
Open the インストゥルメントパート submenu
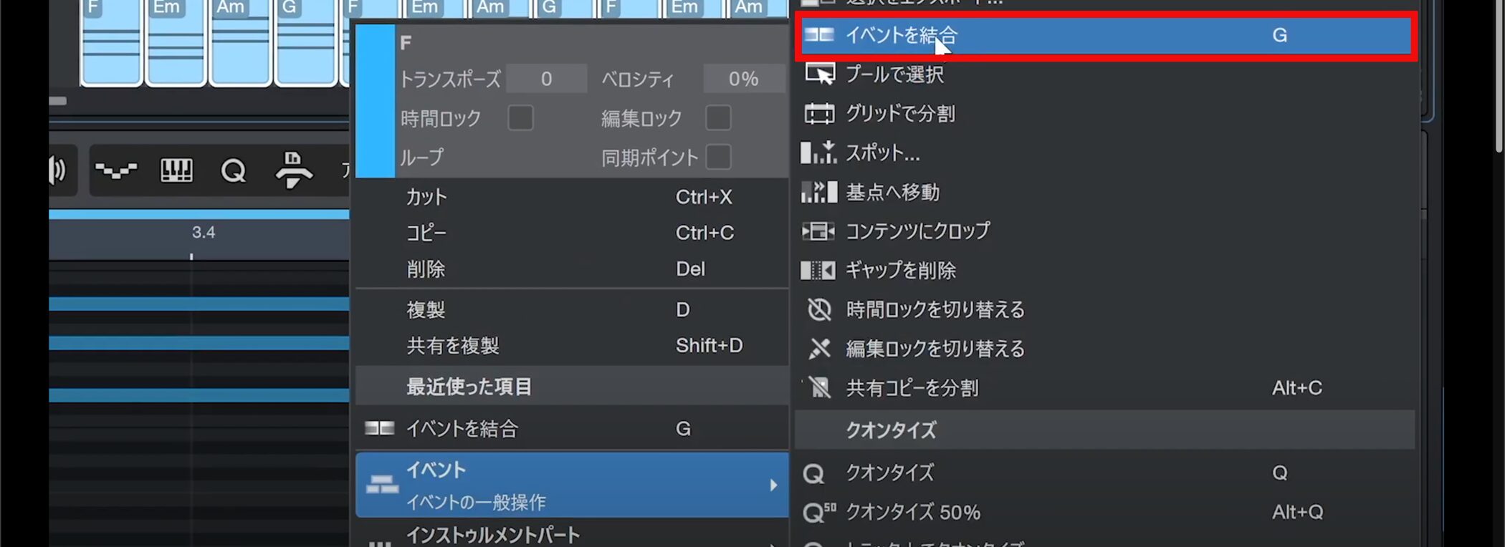[493, 536]
